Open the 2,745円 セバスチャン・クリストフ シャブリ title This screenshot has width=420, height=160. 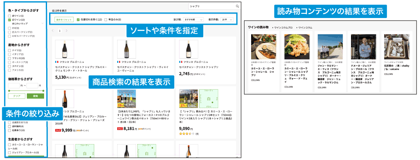tap(199, 67)
